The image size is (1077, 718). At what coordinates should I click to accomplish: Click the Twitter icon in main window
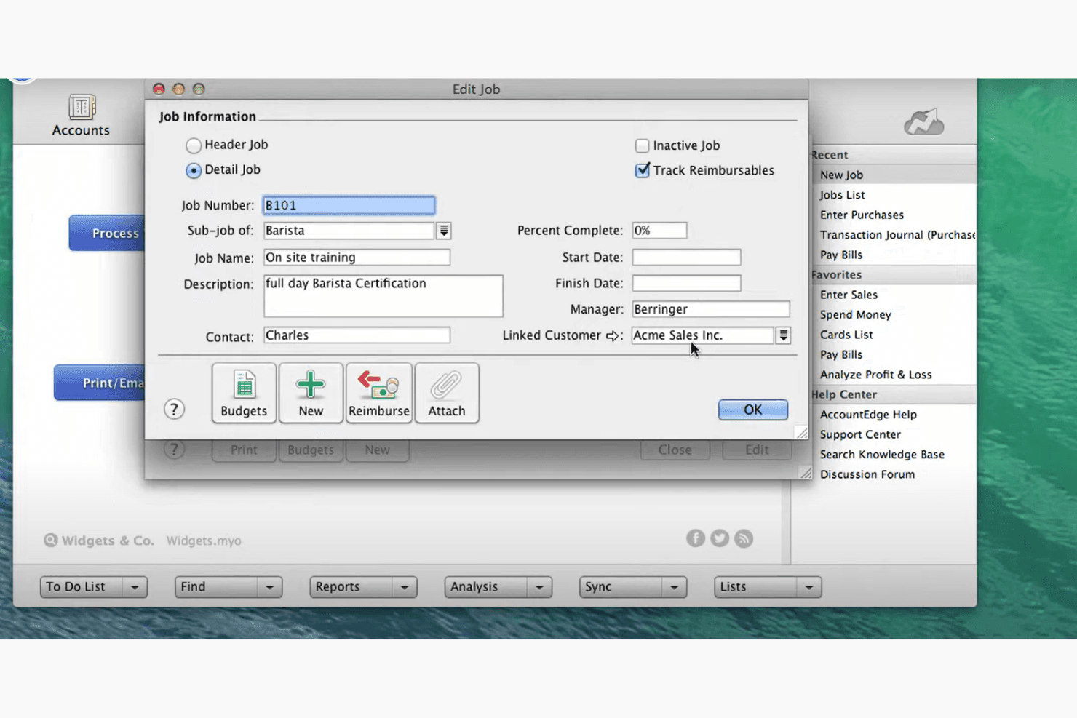pyautogui.click(x=720, y=538)
